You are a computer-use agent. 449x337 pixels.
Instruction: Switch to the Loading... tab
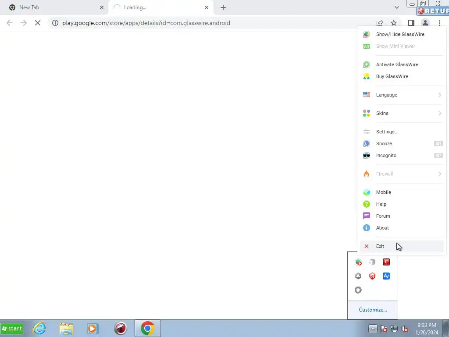tap(160, 7)
